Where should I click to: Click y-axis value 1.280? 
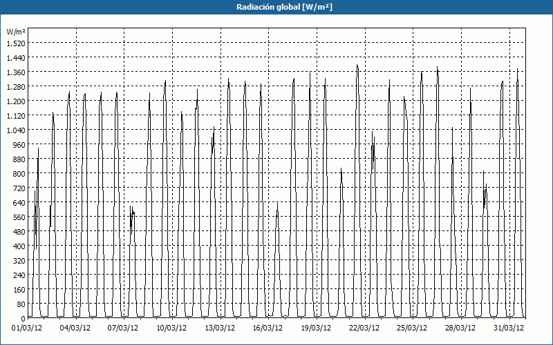click(x=16, y=87)
